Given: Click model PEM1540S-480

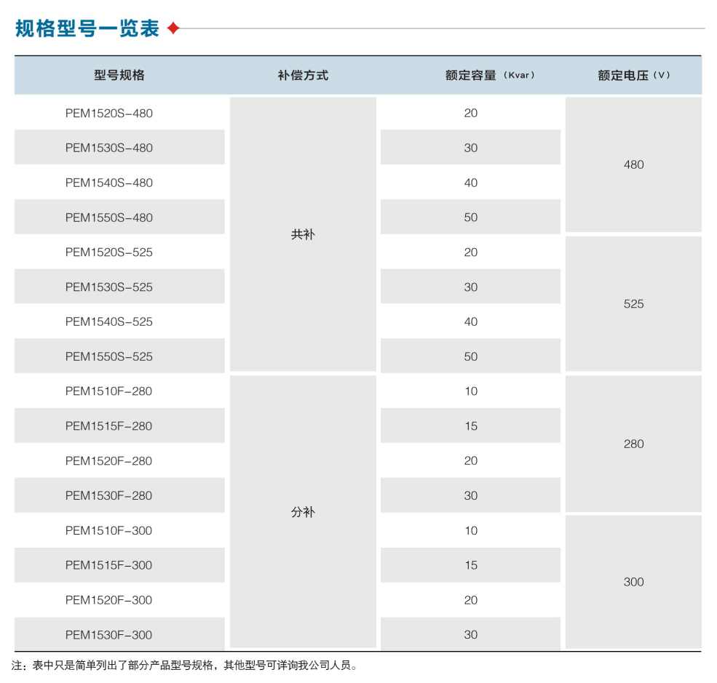Looking at the screenshot, I should tap(109, 183).
